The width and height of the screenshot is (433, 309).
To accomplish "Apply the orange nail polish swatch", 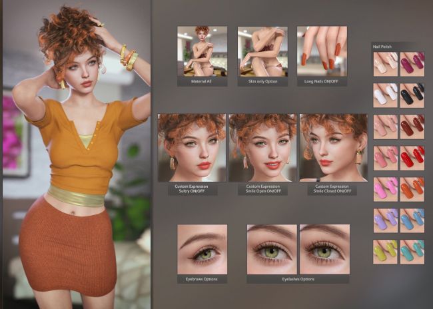I will click(412, 189).
